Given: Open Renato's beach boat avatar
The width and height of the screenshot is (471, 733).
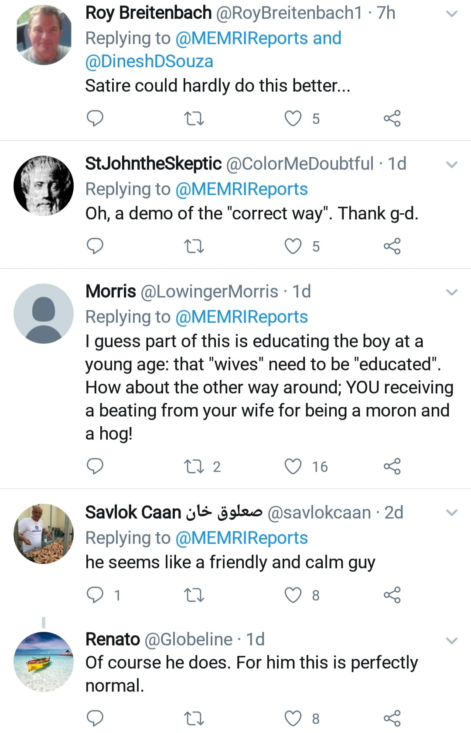Looking at the screenshot, I should point(44,661).
